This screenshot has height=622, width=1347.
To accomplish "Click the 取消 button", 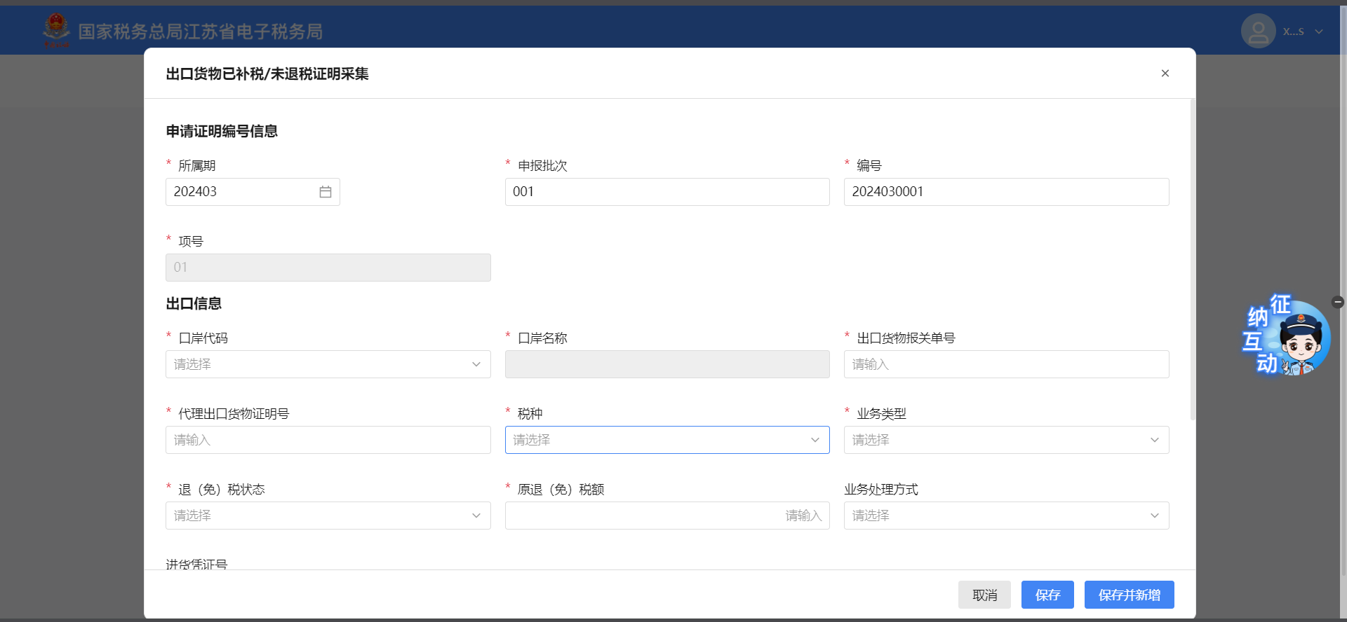I will tap(984, 595).
